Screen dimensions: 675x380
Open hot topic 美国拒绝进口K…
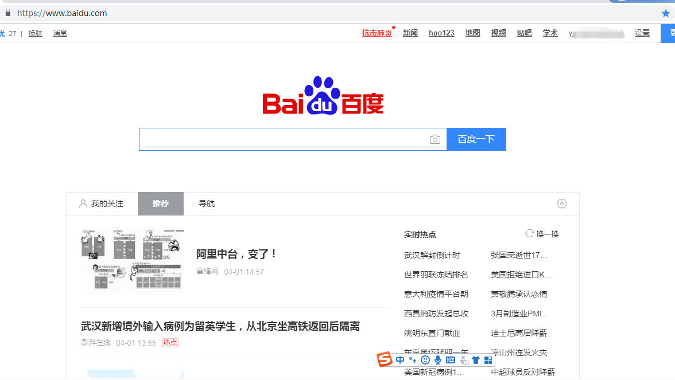pos(521,275)
